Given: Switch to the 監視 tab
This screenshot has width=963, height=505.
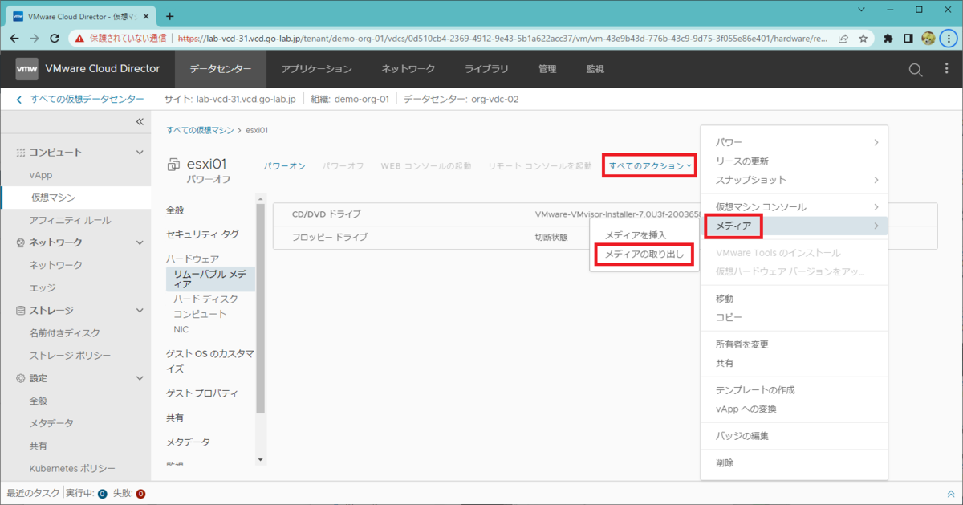Looking at the screenshot, I should [595, 69].
